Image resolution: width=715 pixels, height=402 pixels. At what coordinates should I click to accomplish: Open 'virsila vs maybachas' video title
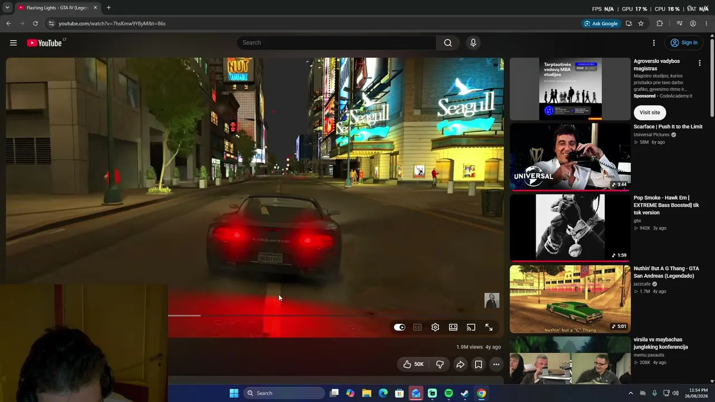661,343
